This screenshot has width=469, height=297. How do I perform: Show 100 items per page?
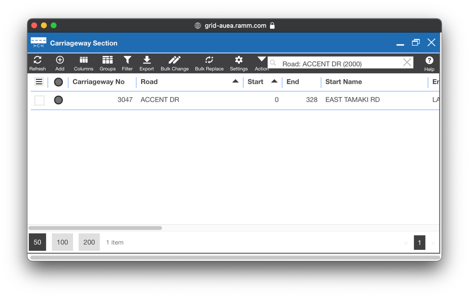tap(62, 242)
